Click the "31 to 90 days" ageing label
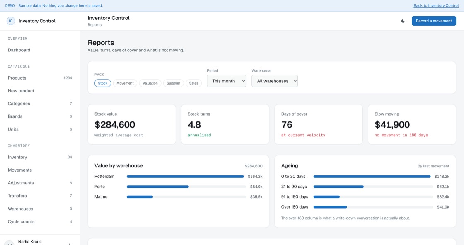 (294, 187)
